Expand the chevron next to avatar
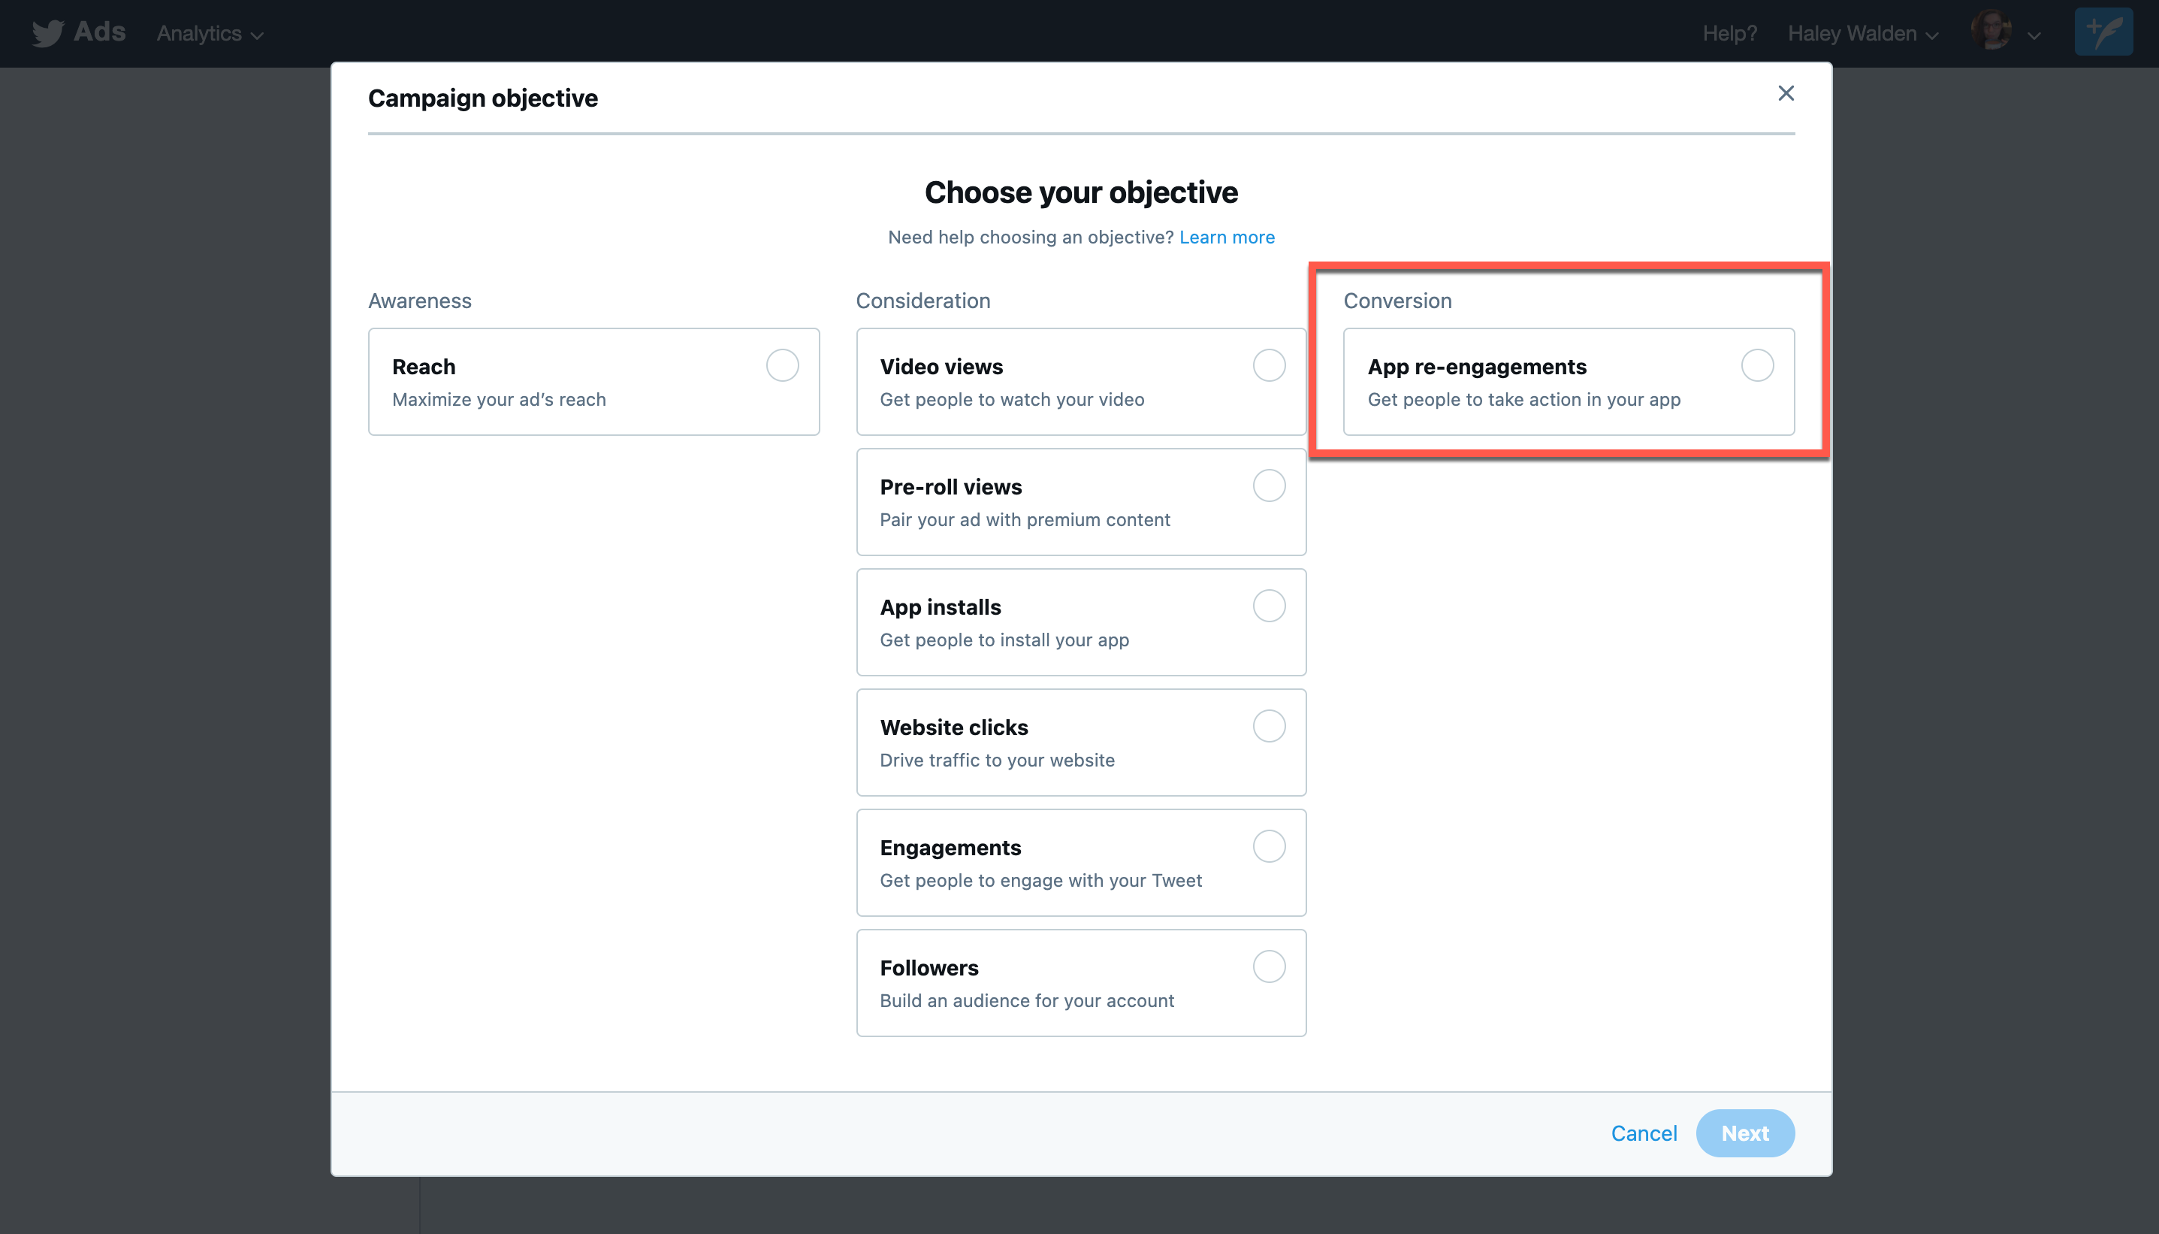The image size is (2159, 1234). (2034, 35)
